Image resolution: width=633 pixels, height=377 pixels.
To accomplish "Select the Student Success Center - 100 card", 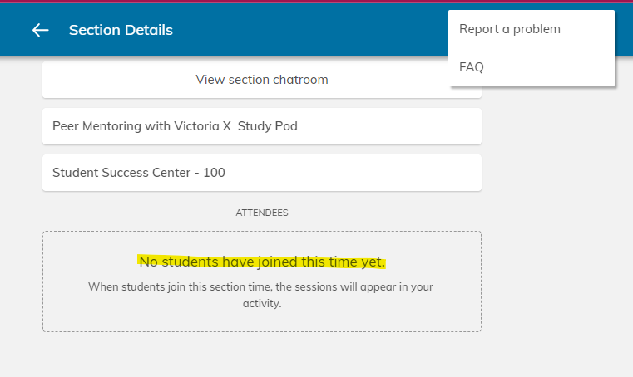I will pos(138,173).
